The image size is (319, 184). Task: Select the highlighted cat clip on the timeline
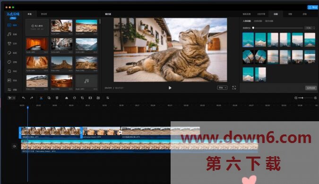(51, 133)
